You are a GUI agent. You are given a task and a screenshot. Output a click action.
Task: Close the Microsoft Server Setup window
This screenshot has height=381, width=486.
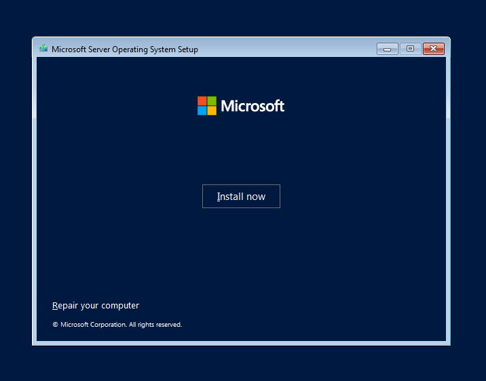tap(434, 49)
